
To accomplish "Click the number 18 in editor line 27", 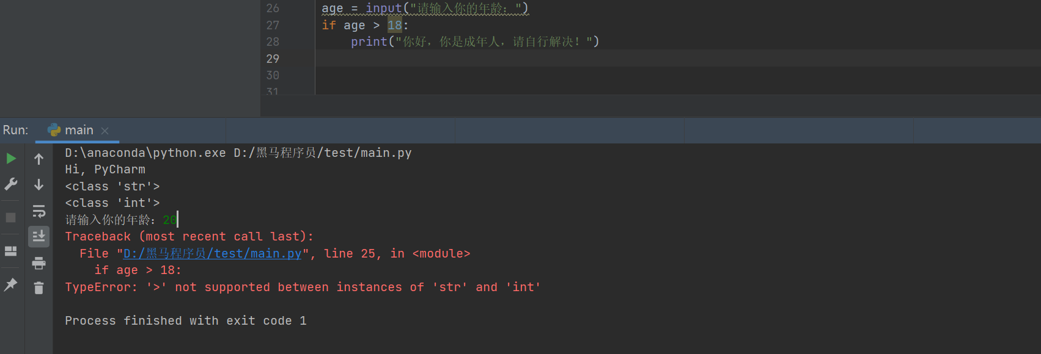I will (395, 25).
